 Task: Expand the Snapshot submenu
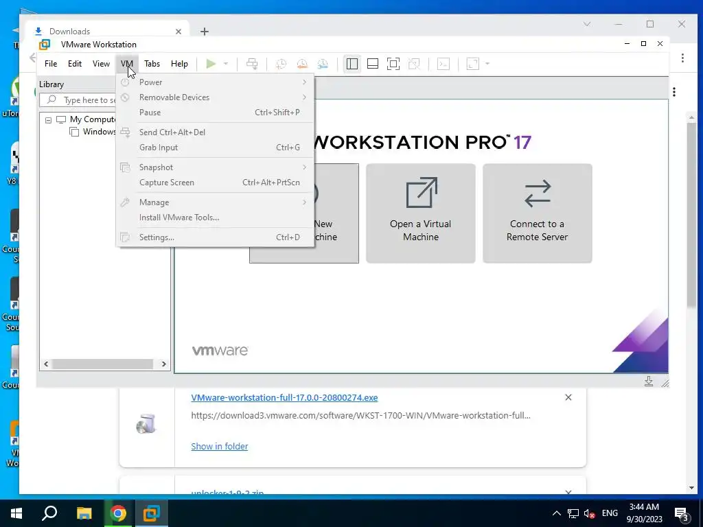215,167
